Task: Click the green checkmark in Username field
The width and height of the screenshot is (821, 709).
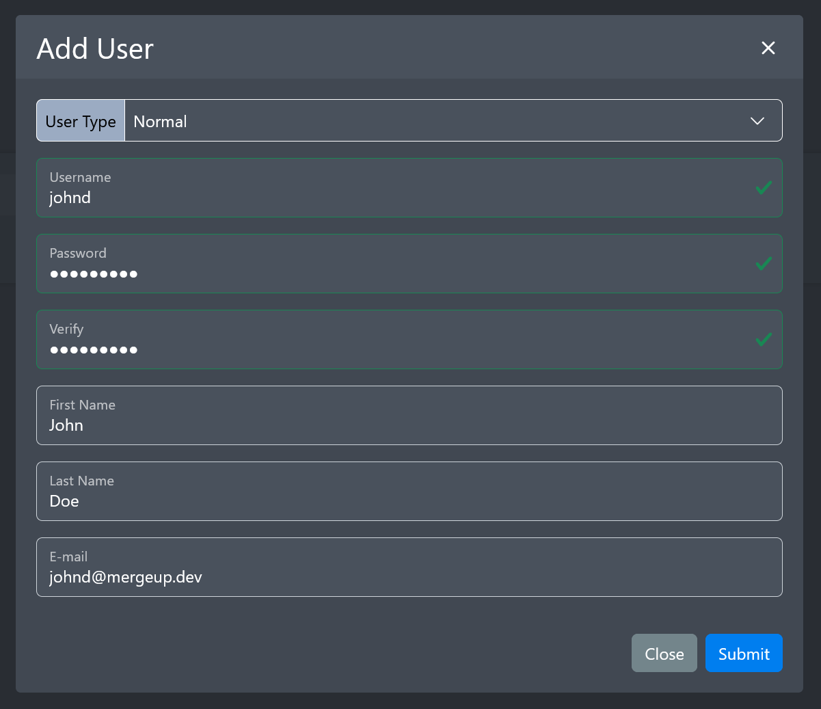Action: 764,188
